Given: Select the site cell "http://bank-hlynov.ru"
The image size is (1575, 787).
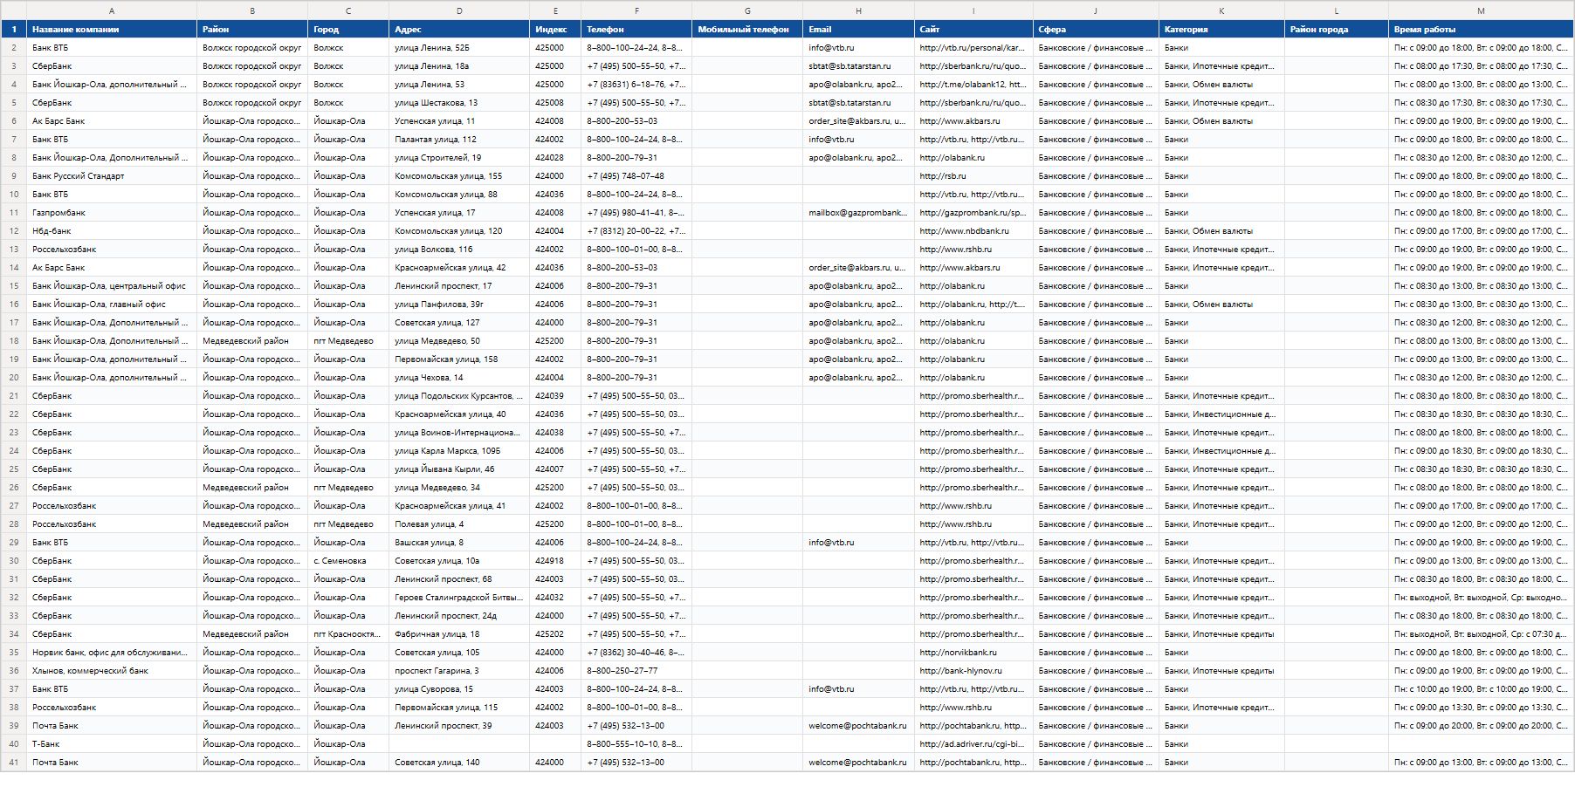Looking at the screenshot, I should click(973, 671).
